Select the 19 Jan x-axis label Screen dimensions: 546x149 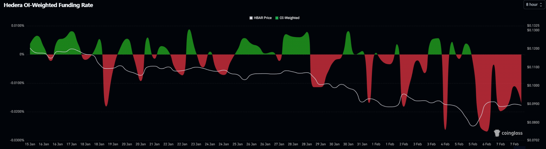(x=113, y=144)
